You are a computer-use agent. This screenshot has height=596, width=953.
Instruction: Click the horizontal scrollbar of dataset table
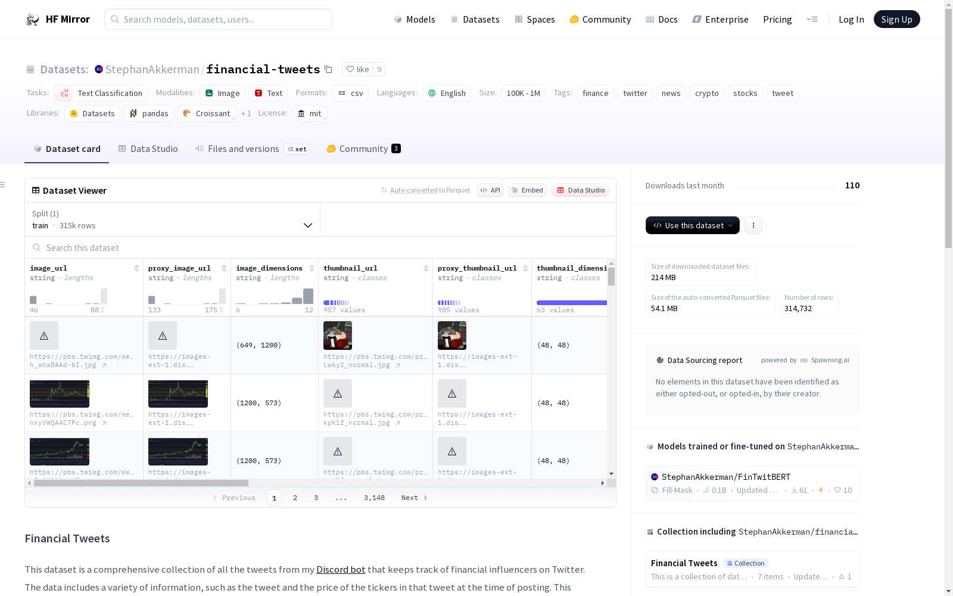click(141, 483)
